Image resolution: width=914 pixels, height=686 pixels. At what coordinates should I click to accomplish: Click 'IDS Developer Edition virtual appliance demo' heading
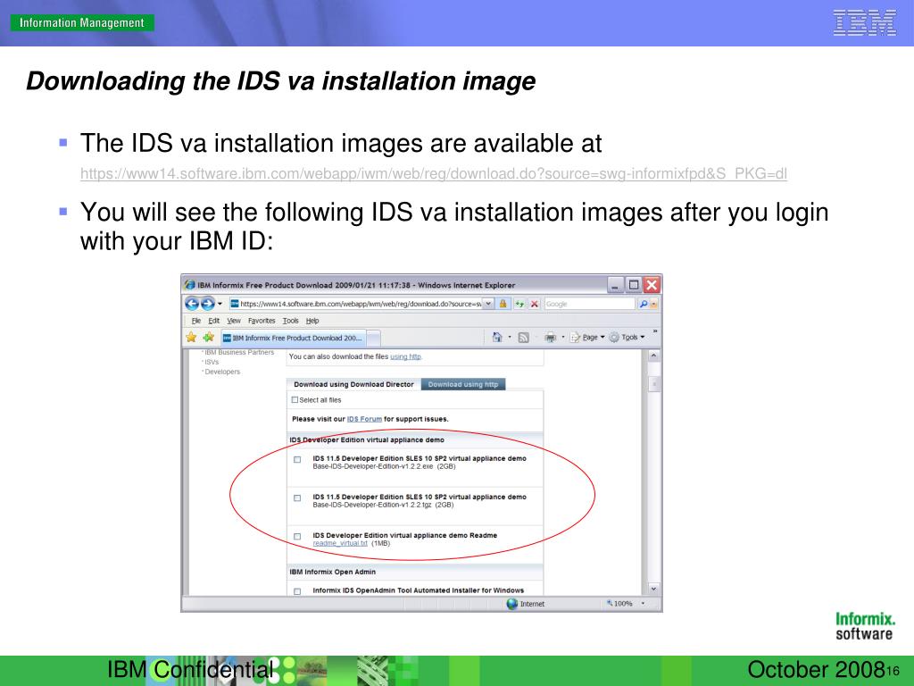click(367, 439)
